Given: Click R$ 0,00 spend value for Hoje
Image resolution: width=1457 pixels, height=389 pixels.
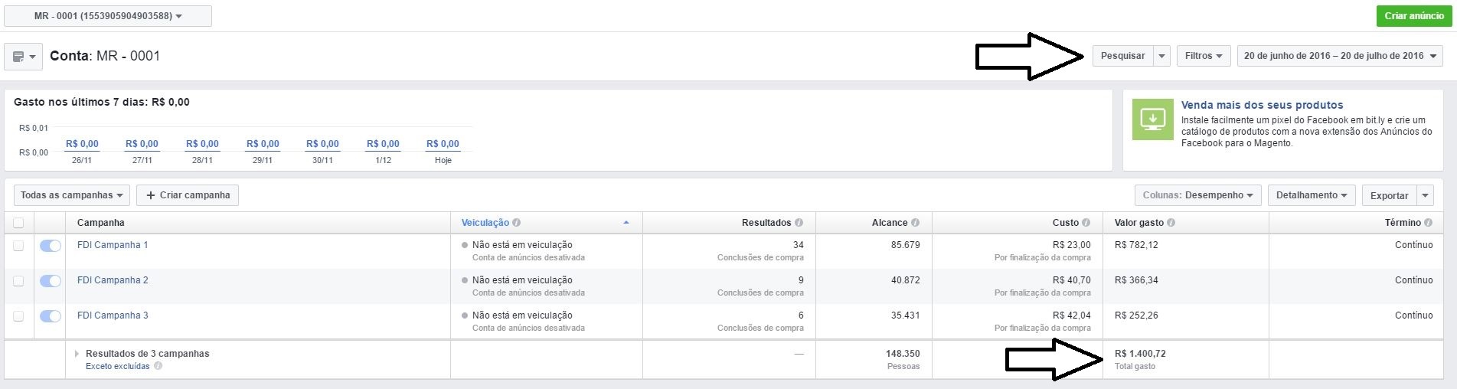Looking at the screenshot, I should click(x=443, y=144).
